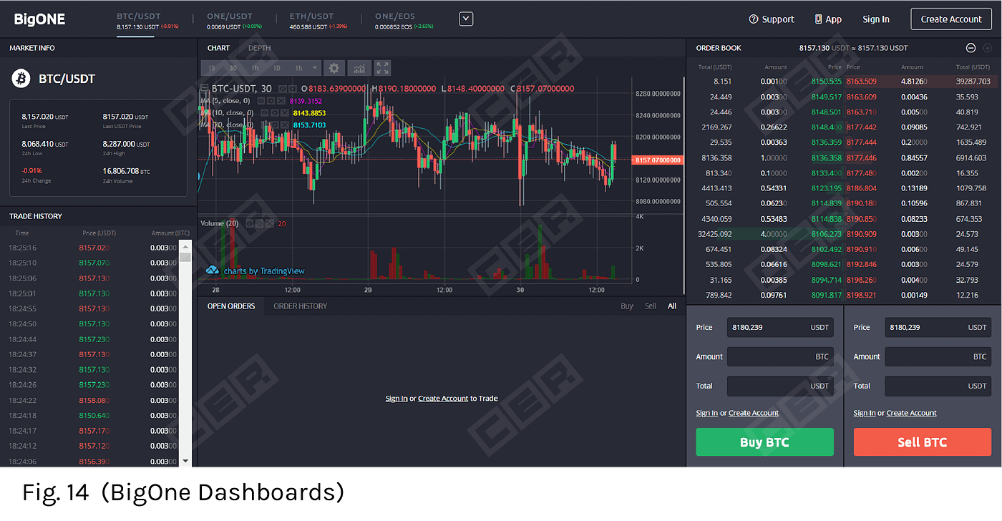Remove the MA (20, close, 0) indicator
Viewport: 1002px width, 521px height.
click(284, 125)
